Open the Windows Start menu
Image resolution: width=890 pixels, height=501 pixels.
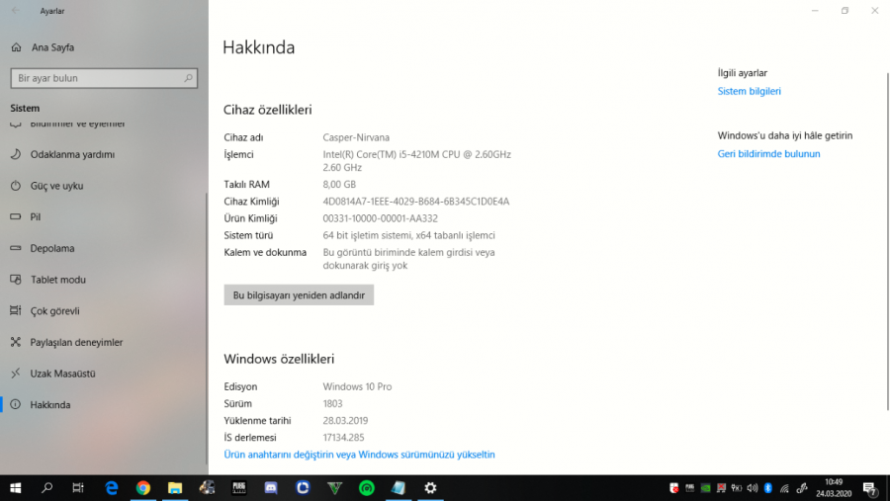pos(16,488)
